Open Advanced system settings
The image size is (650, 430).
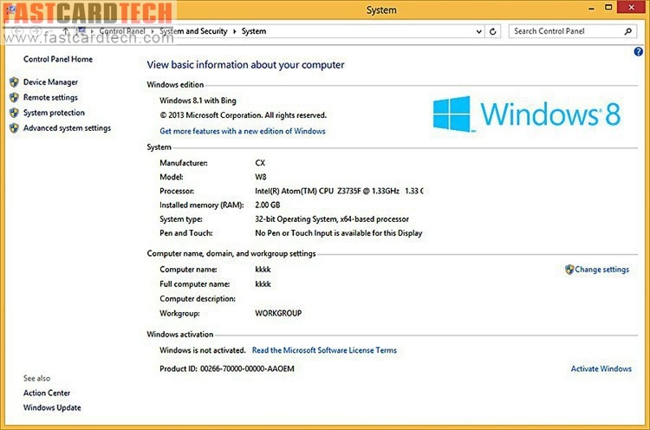coord(67,128)
